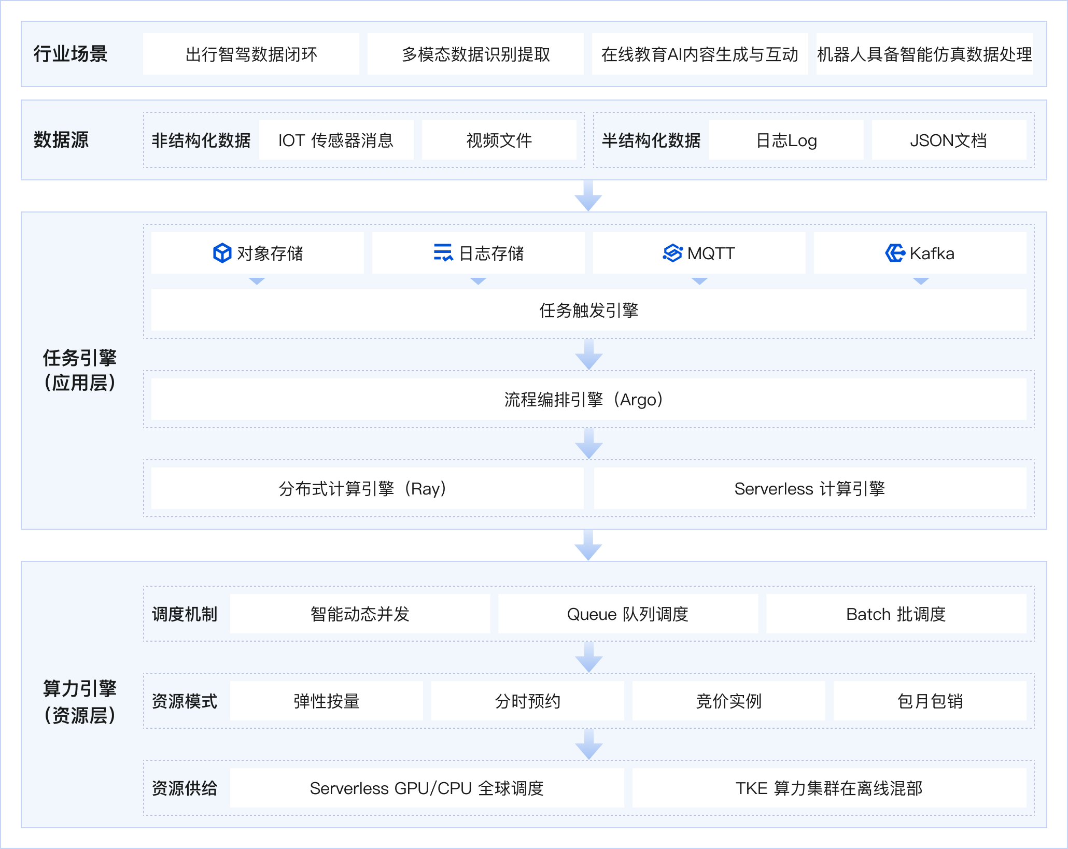Click the JSON文档 data box
The image size is (1068, 849).
[948, 140]
